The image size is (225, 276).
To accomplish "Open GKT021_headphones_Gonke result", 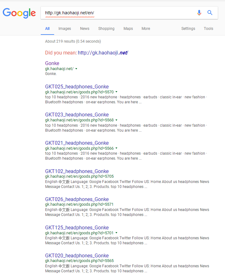I will (x=77, y=143).
